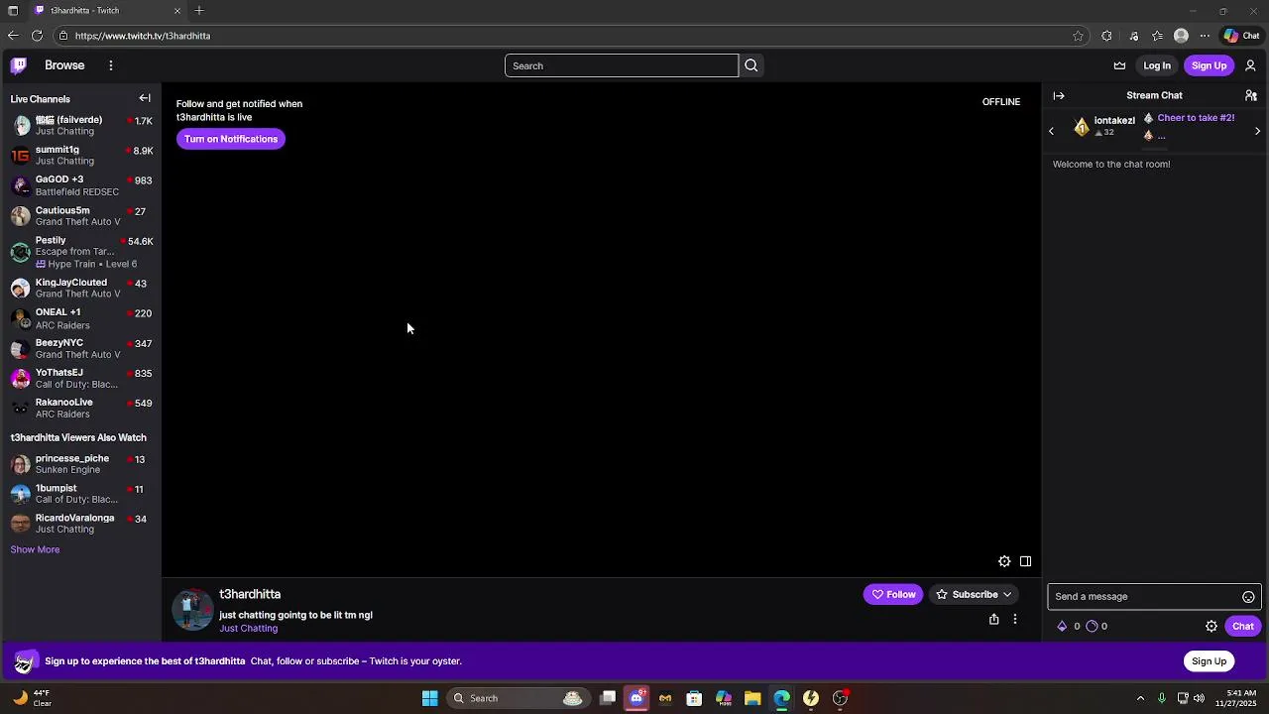The image size is (1269, 714).
Task: Open 1bumpist channel
Action: (80, 493)
